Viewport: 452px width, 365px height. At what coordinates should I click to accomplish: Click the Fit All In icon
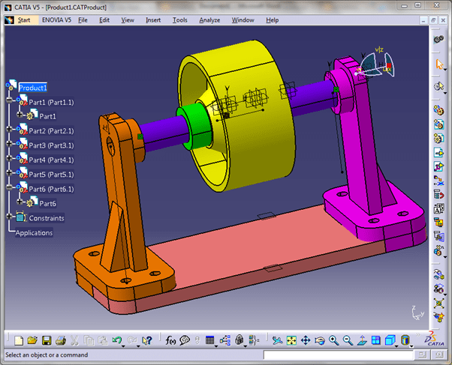pos(291,341)
